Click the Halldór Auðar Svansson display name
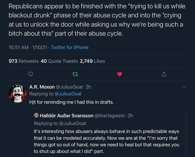This screenshot has width=195, height=157. click(66, 115)
